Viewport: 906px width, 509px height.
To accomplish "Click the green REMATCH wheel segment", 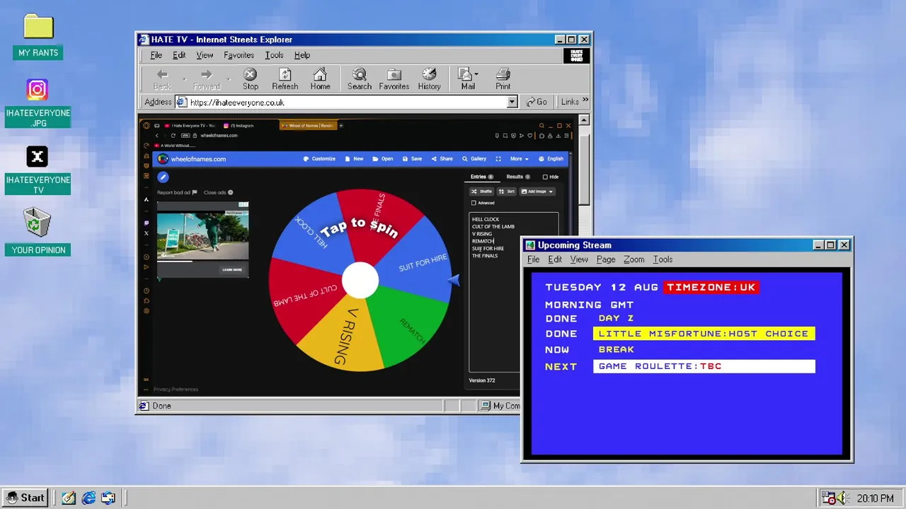I will click(x=409, y=322).
